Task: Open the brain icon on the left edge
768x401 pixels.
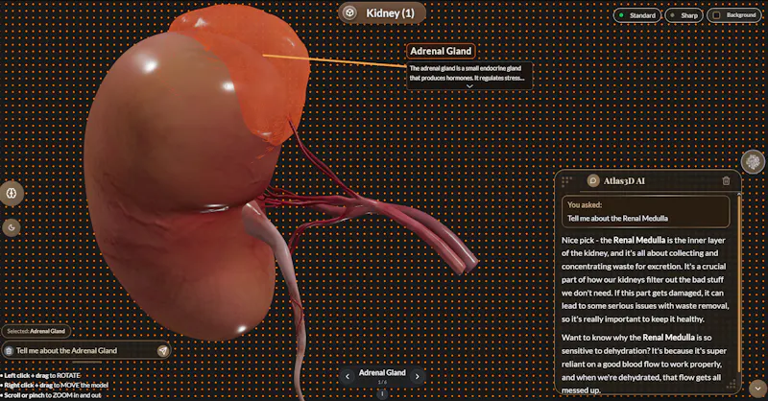Action: point(12,193)
